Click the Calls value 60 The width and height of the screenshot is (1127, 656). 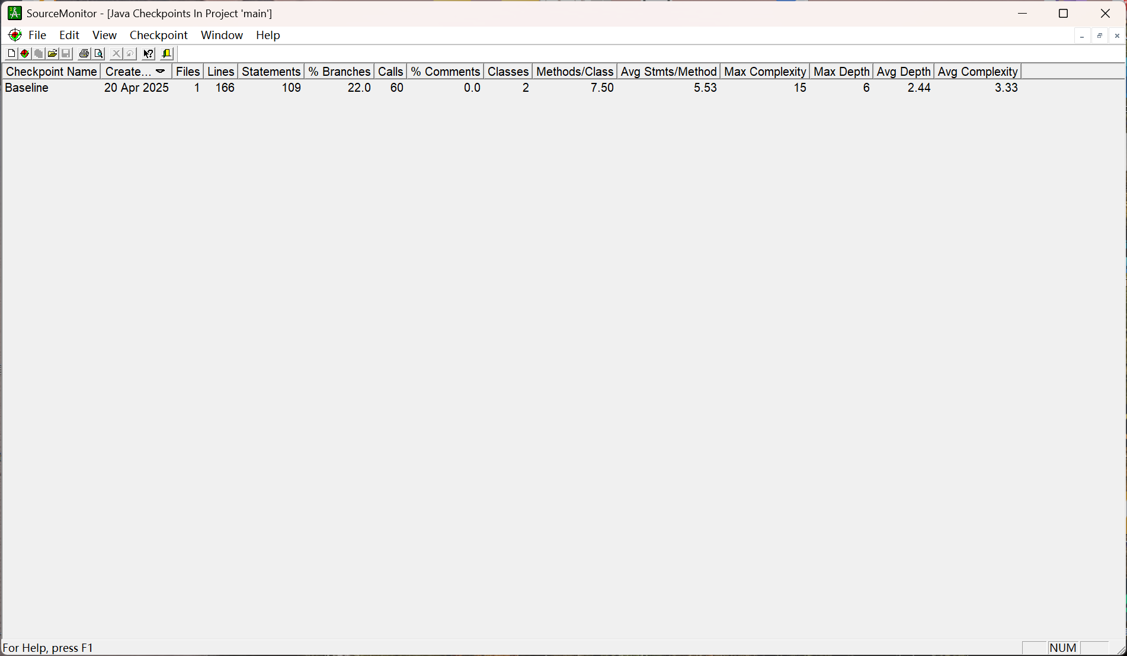tap(397, 88)
